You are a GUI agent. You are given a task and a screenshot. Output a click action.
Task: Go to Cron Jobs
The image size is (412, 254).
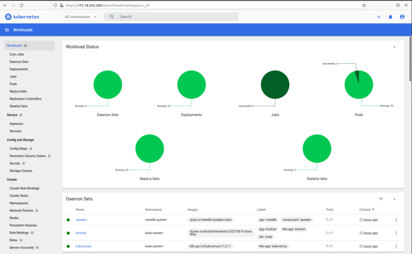[17, 54]
